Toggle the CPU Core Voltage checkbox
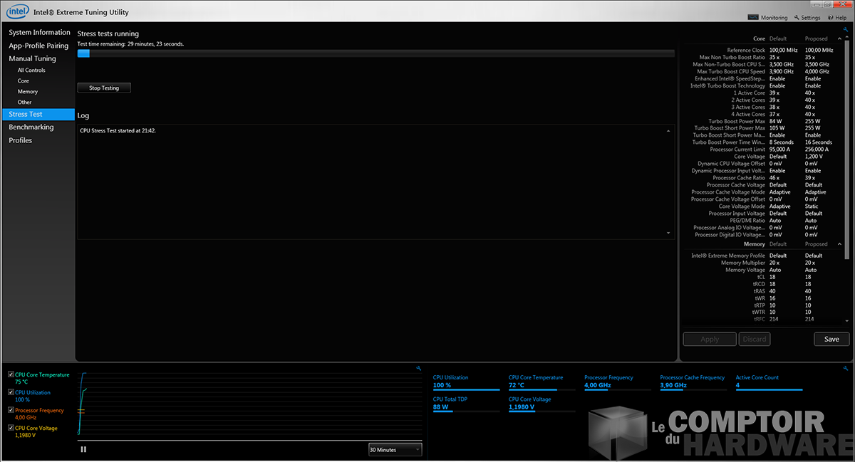The image size is (855, 462). [x=11, y=428]
